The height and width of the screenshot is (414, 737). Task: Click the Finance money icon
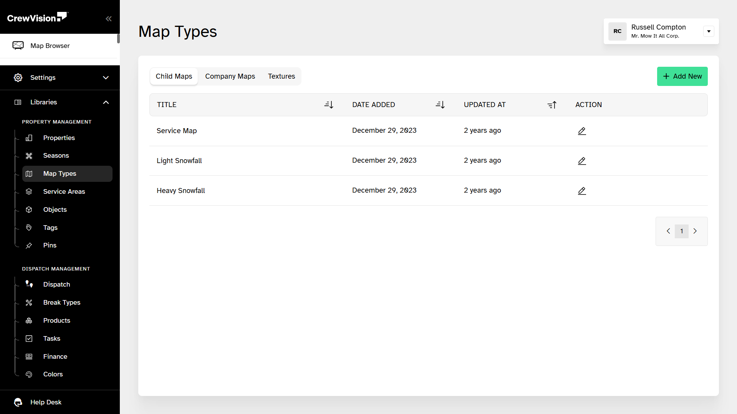[x=29, y=356]
